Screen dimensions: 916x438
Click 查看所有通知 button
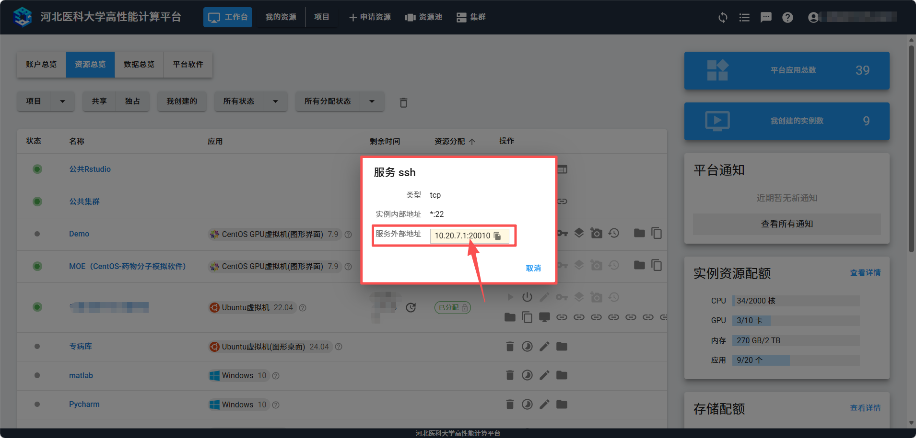(x=787, y=224)
